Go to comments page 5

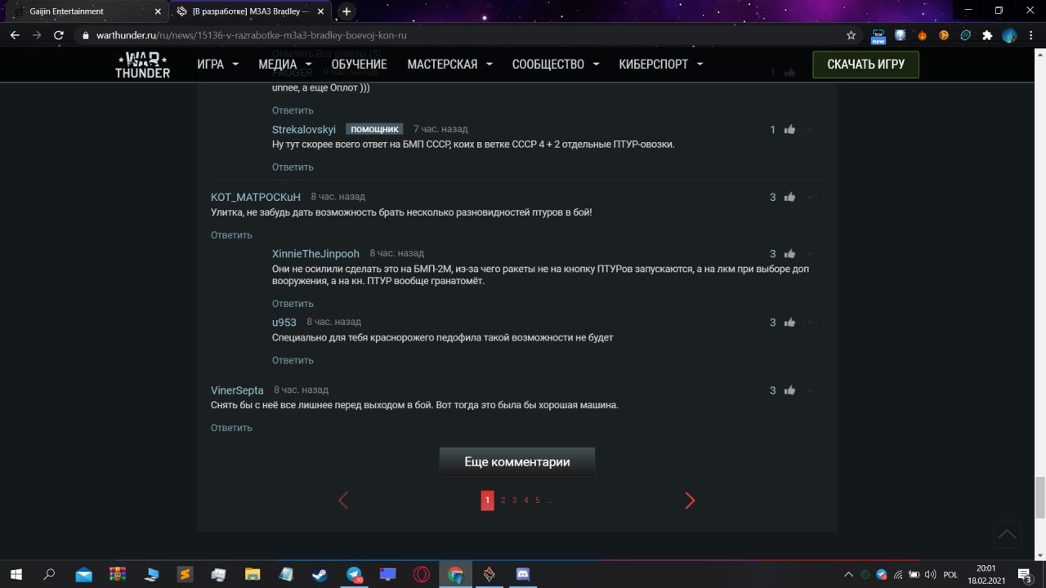coord(538,501)
